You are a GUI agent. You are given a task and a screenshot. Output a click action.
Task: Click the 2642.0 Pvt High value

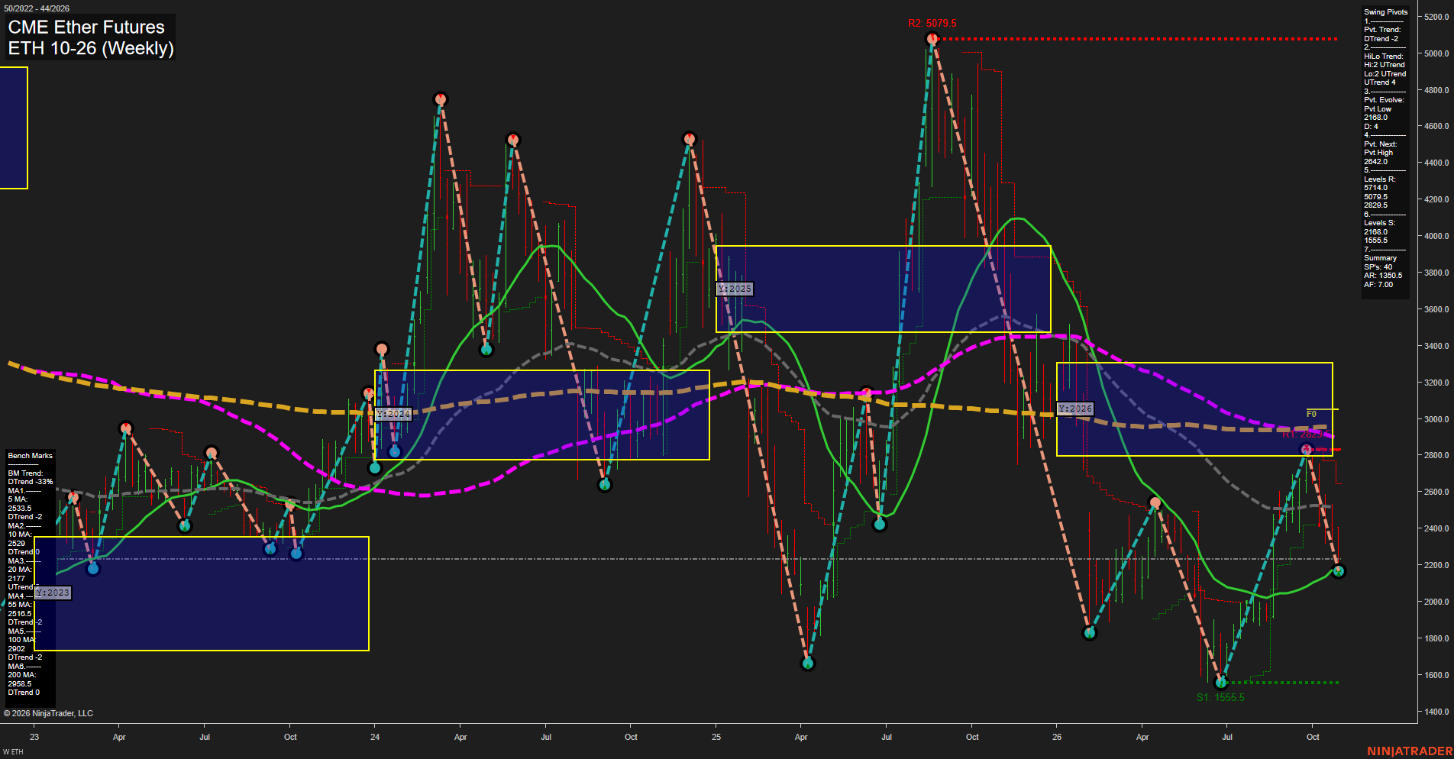1376,162
